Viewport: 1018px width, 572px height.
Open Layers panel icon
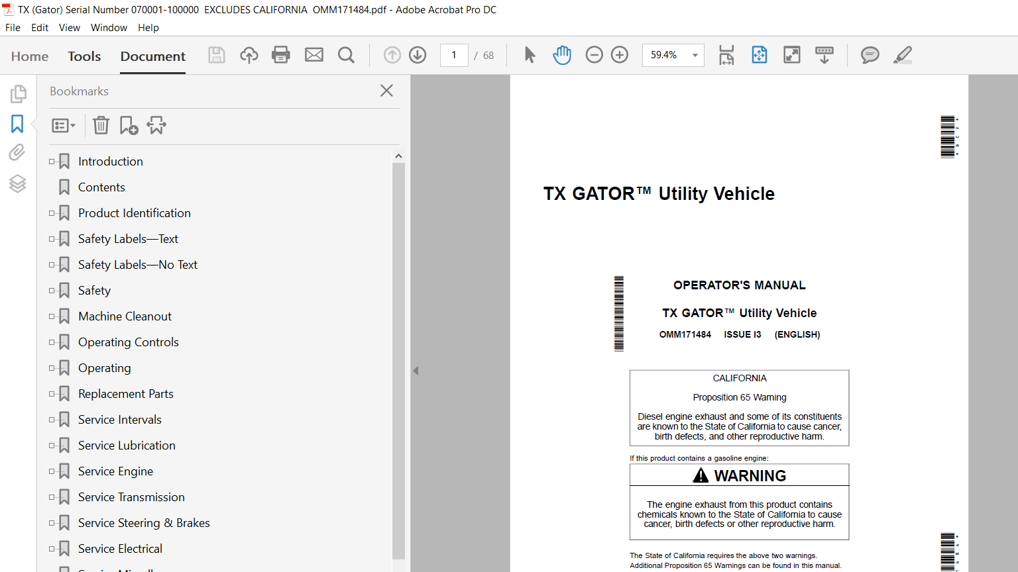click(x=18, y=183)
